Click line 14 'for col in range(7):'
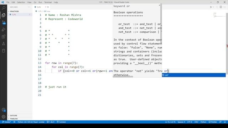 click(68, 67)
